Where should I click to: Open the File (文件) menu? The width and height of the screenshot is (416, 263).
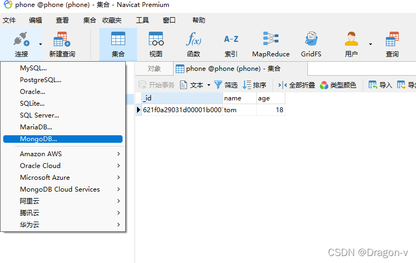pos(9,20)
